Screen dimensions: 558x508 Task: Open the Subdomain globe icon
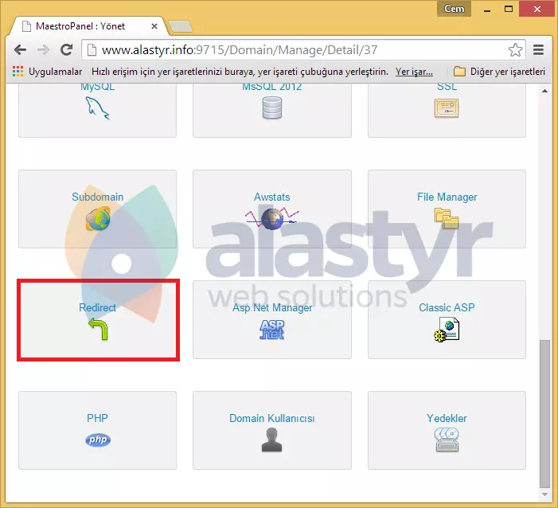tap(98, 219)
